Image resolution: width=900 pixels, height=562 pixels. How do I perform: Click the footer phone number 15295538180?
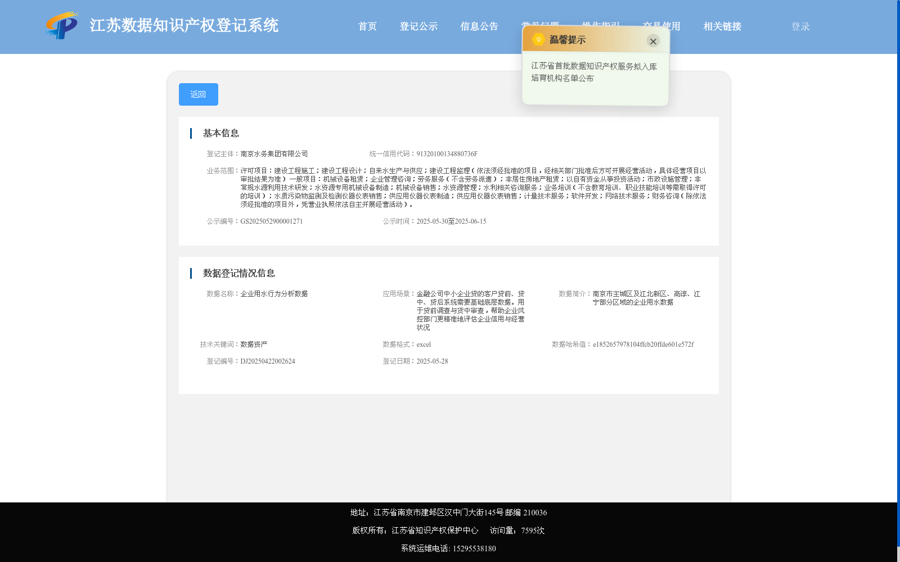tap(474, 549)
